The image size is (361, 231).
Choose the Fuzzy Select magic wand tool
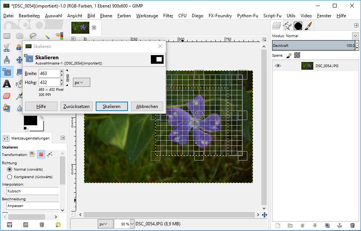46,36
